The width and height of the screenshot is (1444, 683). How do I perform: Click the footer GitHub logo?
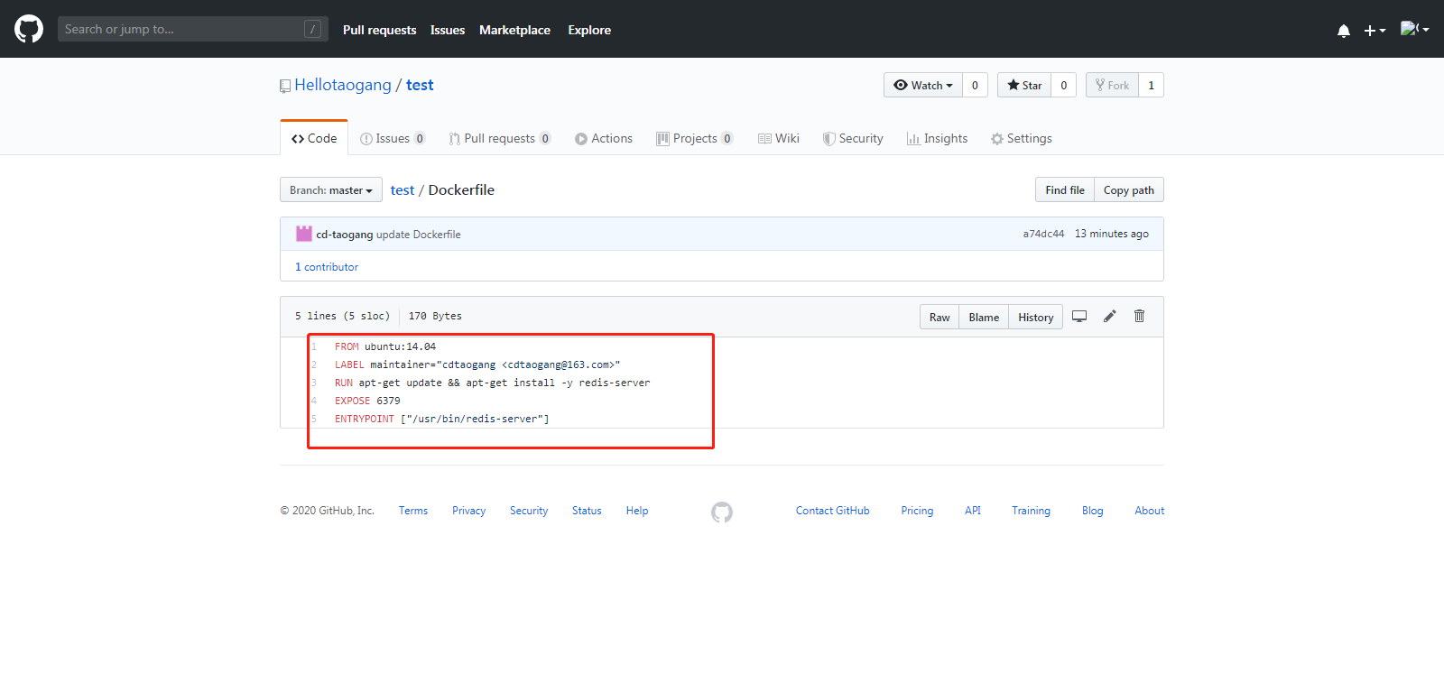(722, 512)
